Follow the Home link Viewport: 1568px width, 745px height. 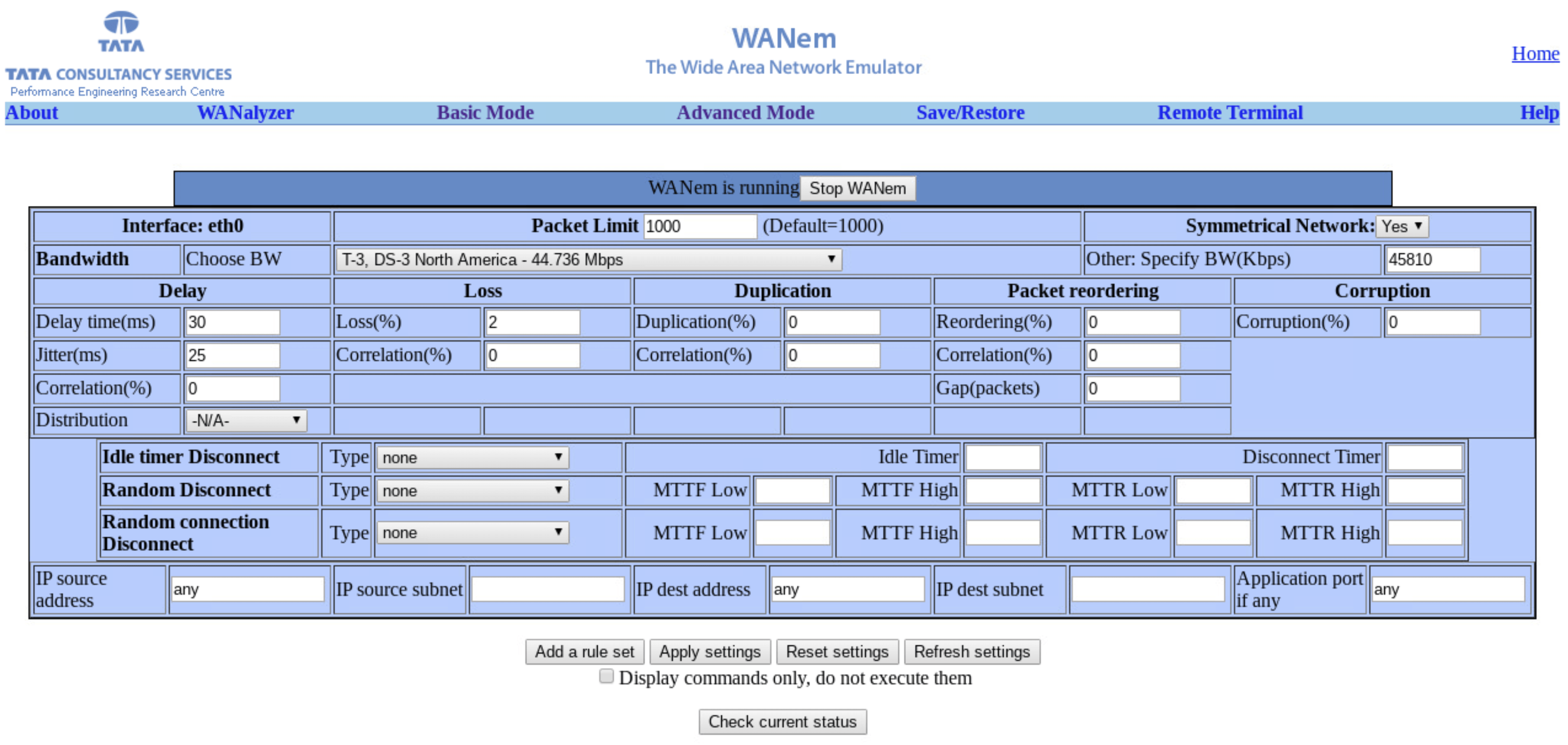[x=1535, y=54]
